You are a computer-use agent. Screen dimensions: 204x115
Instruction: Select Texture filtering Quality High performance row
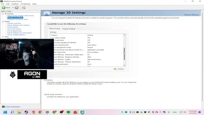[86, 59]
